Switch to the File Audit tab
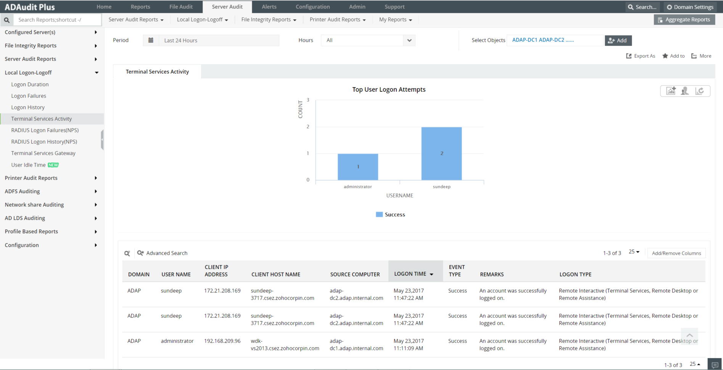Viewport: 723px width, 370px height. pos(181,7)
